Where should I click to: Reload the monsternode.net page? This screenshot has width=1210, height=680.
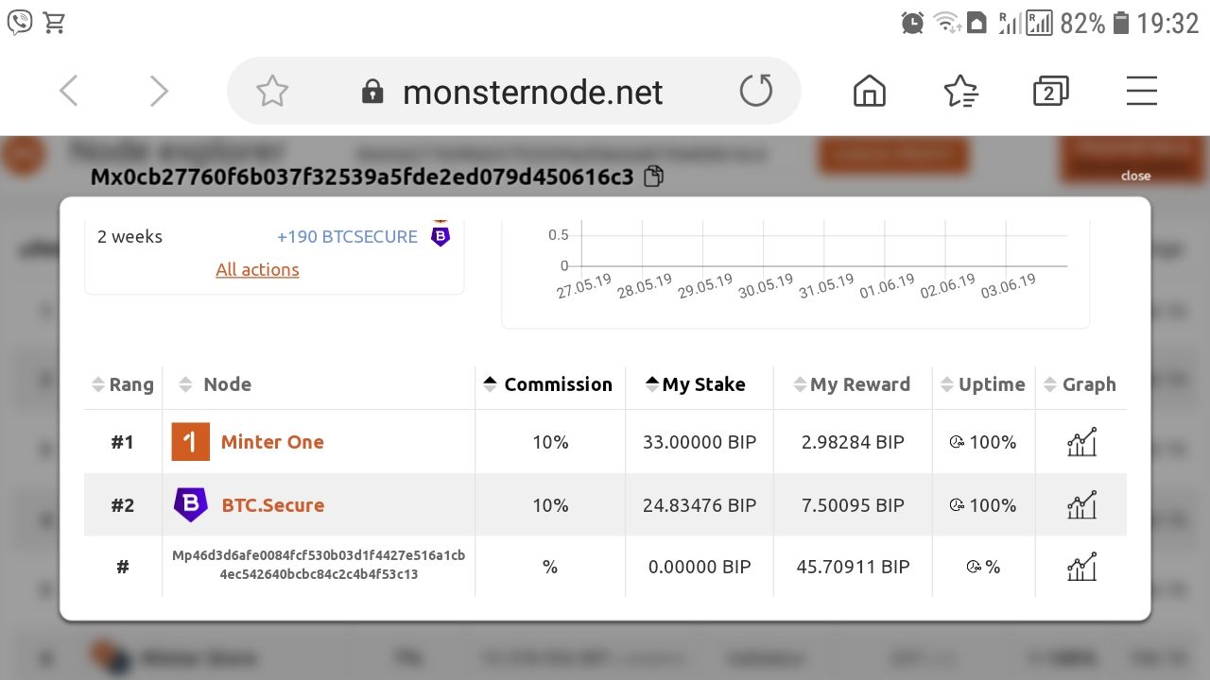click(x=756, y=91)
